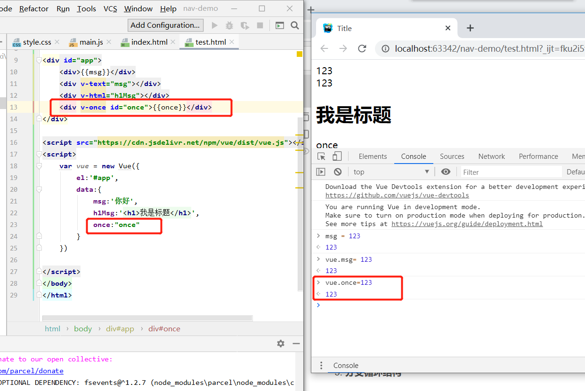
Task: Click the div#once breadcrumb
Action: [x=164, y=329]
